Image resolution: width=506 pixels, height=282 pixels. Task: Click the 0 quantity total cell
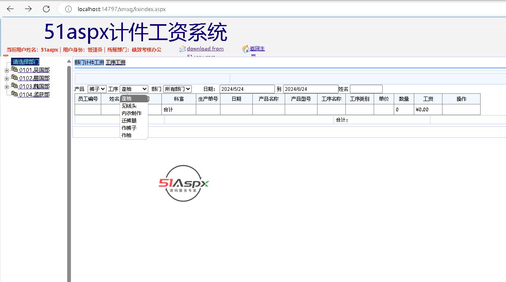(x=404, y=110)
